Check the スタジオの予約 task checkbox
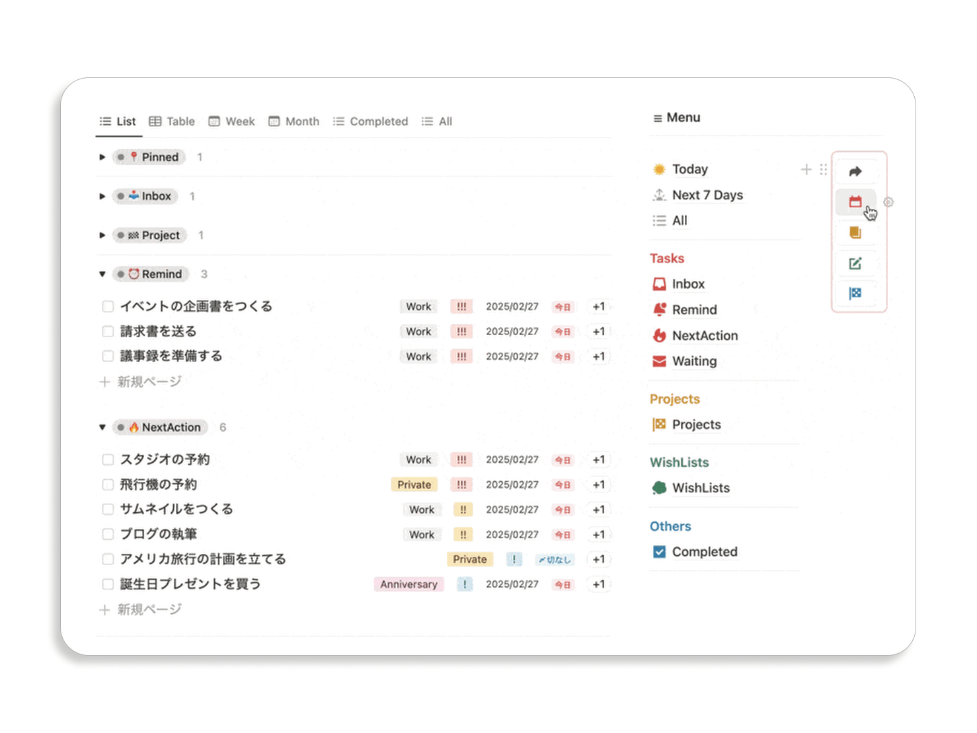The width and height of the screenshot is (977, 733). coord(108,459)
